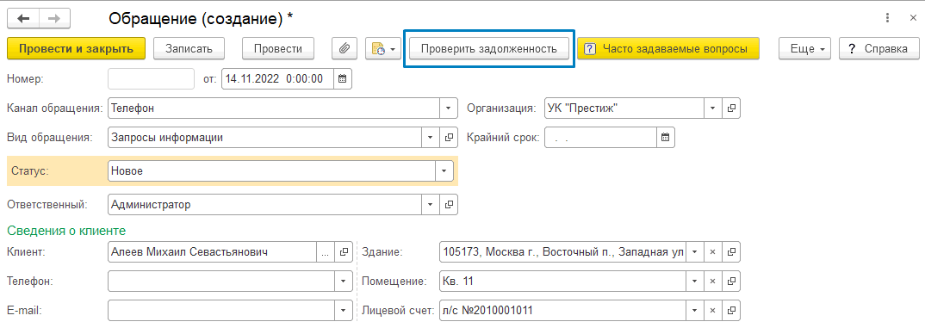This screenshot has height=328, width=925.
Task: Expand the Телефон dropdown
Action: tap(344, 282)
